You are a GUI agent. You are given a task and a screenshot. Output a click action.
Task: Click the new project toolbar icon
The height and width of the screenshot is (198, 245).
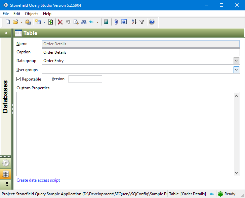click(x=8, y=22)
